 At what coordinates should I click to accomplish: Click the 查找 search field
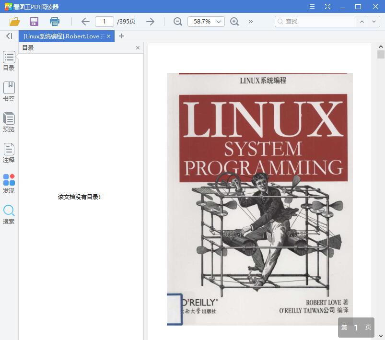coord(315,22)
